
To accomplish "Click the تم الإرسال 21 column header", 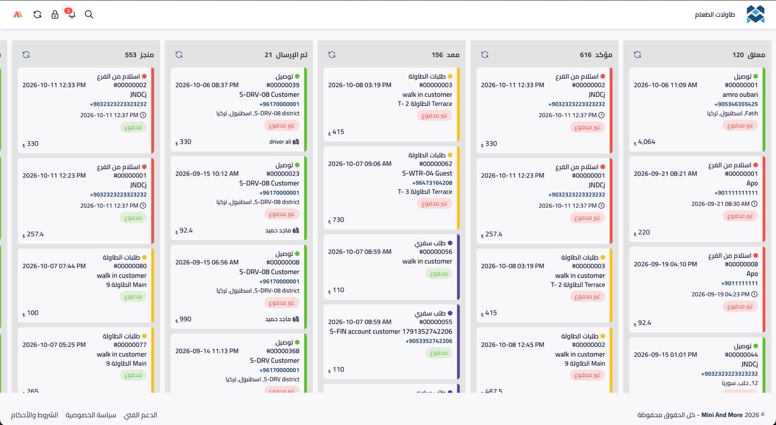I will [285, 55].
